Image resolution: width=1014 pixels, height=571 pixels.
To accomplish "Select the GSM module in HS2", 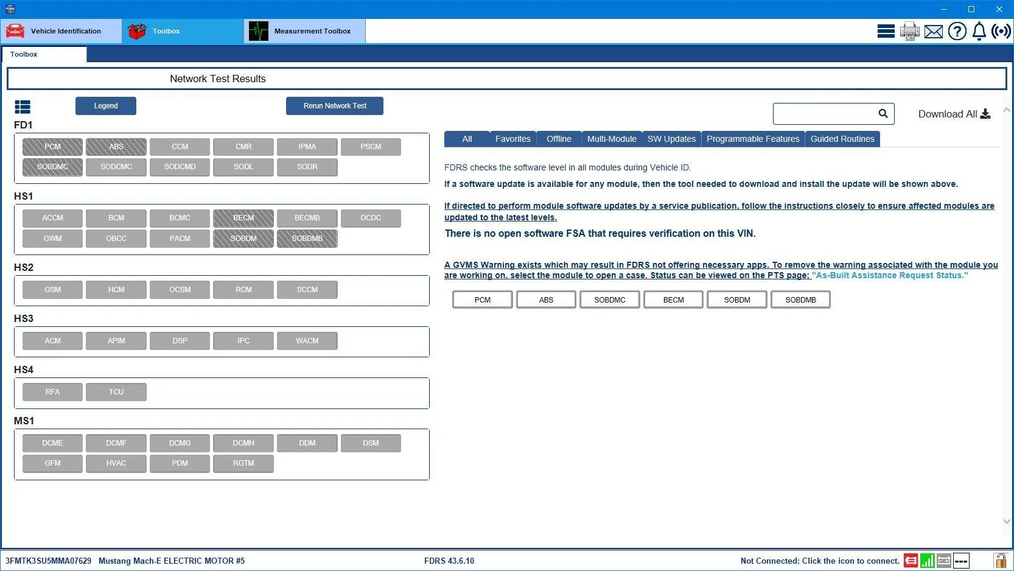I will (x=52, y=290).
